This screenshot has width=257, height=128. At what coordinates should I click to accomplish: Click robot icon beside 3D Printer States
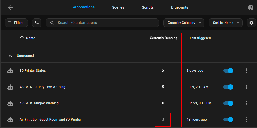click(10, 71)
